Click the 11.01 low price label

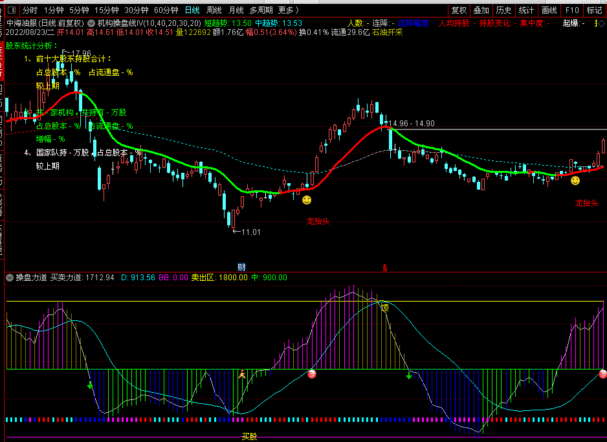(x=251, y=232)
